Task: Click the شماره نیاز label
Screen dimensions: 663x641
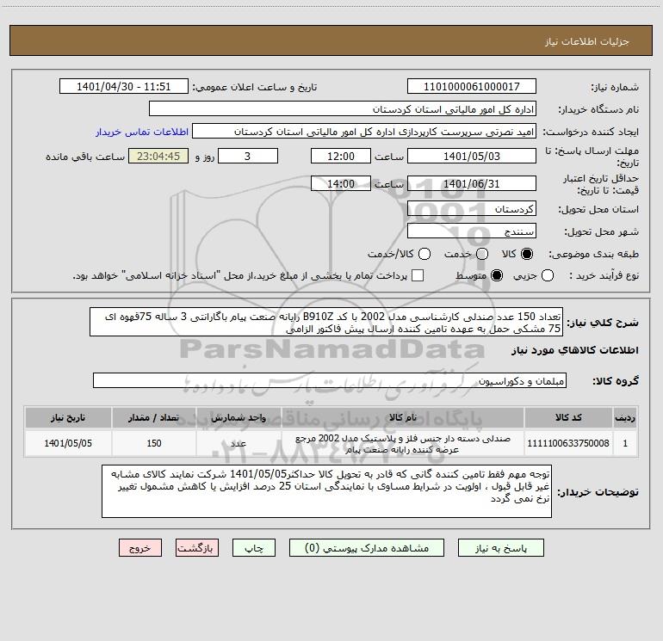Action: click(x=615, y=87)
